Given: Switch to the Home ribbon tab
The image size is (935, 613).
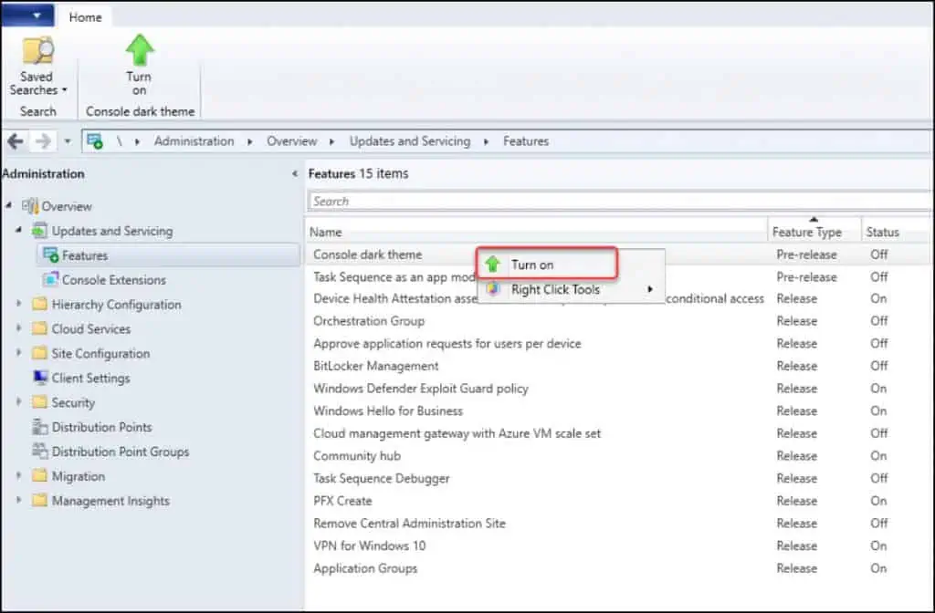Looking at the screenshot, I should [85, 17].
